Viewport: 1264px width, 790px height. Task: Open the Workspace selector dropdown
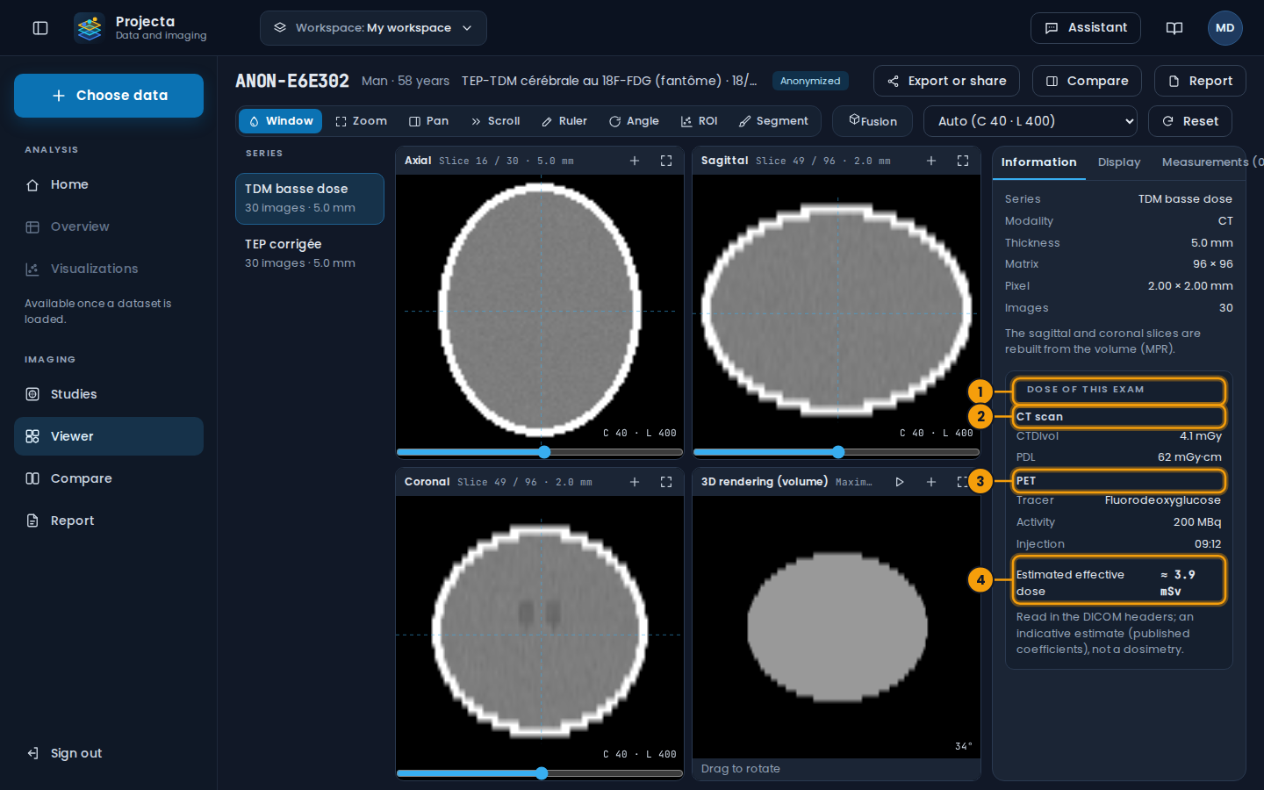click(373, 28)
